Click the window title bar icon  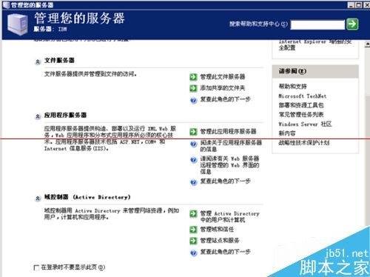[6, 4]
